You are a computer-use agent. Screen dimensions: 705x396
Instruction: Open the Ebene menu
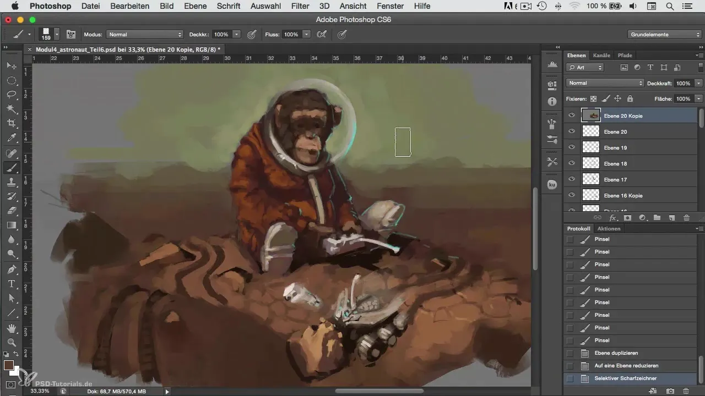point(195,6)
